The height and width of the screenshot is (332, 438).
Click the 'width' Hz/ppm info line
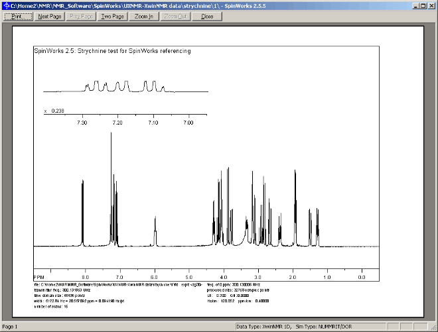(79, 301)
